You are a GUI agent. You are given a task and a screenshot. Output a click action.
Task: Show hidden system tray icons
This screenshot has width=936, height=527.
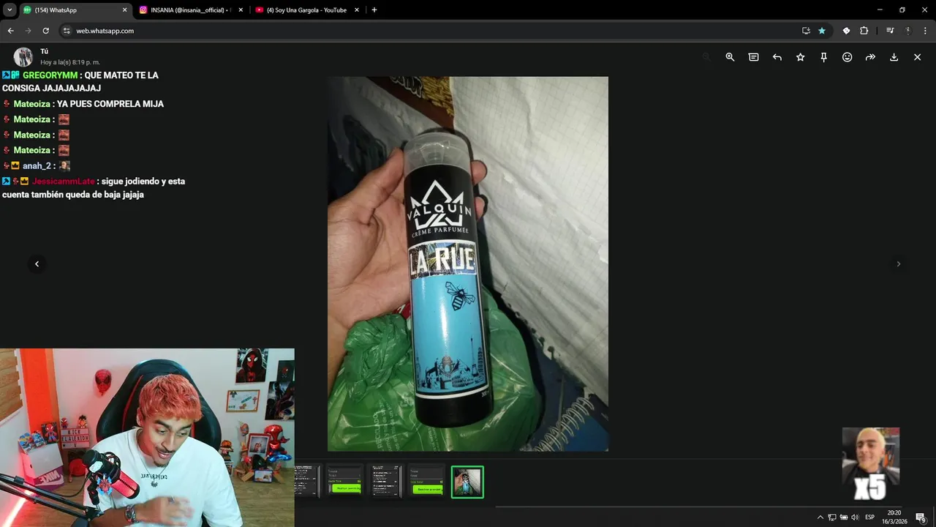click(820, 517)
